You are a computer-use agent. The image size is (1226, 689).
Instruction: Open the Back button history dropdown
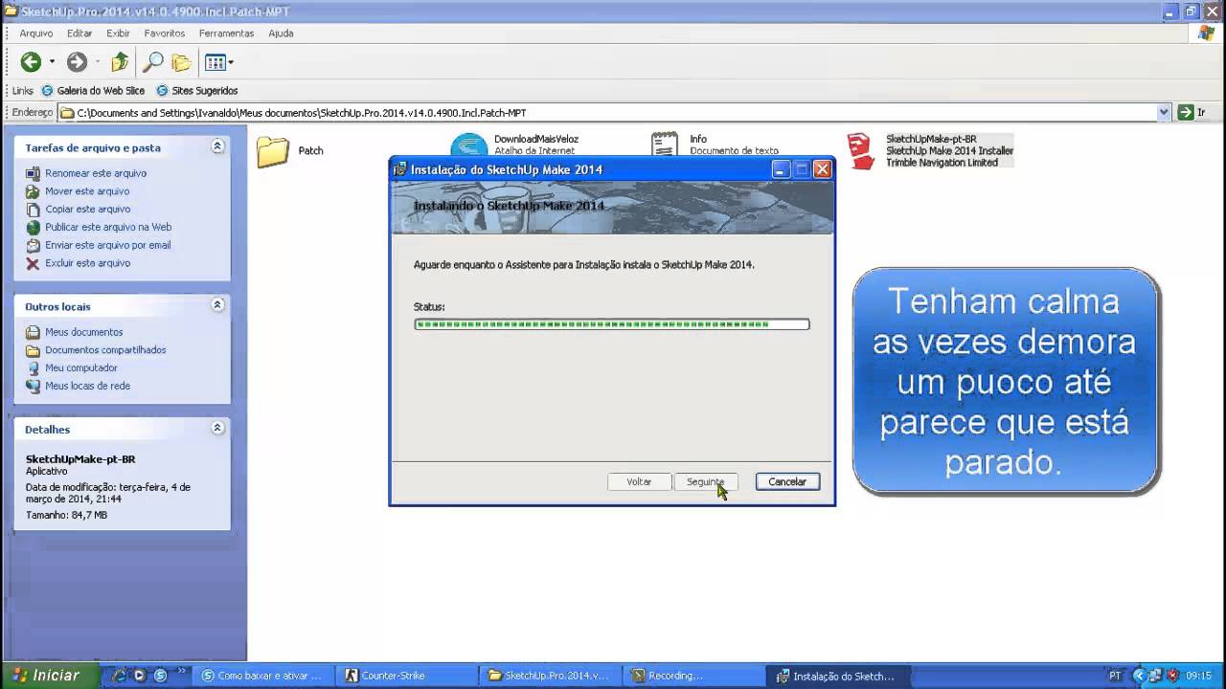[52, 62]
